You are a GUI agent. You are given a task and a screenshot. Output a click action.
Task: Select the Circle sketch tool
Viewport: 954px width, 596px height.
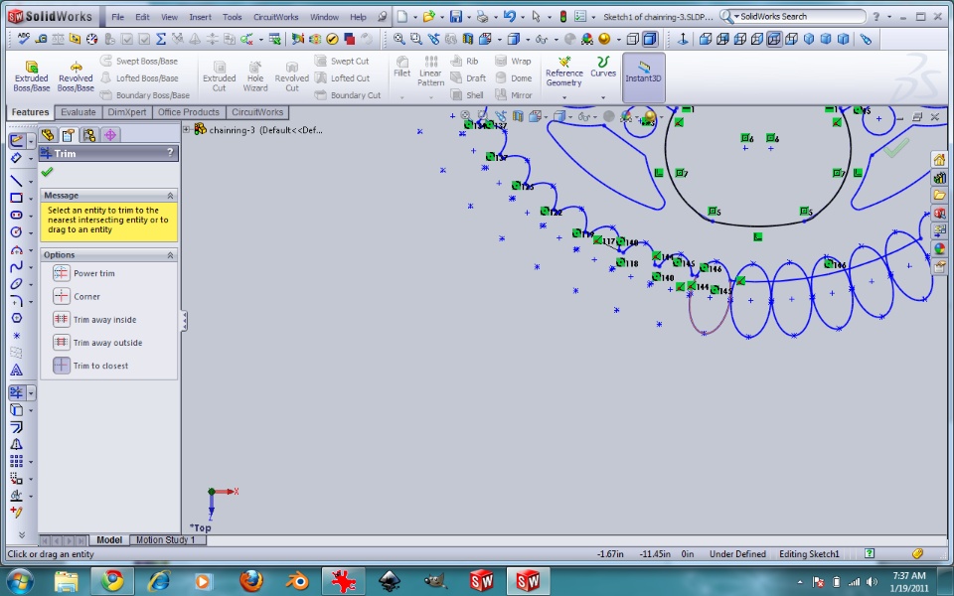(17, 231)
